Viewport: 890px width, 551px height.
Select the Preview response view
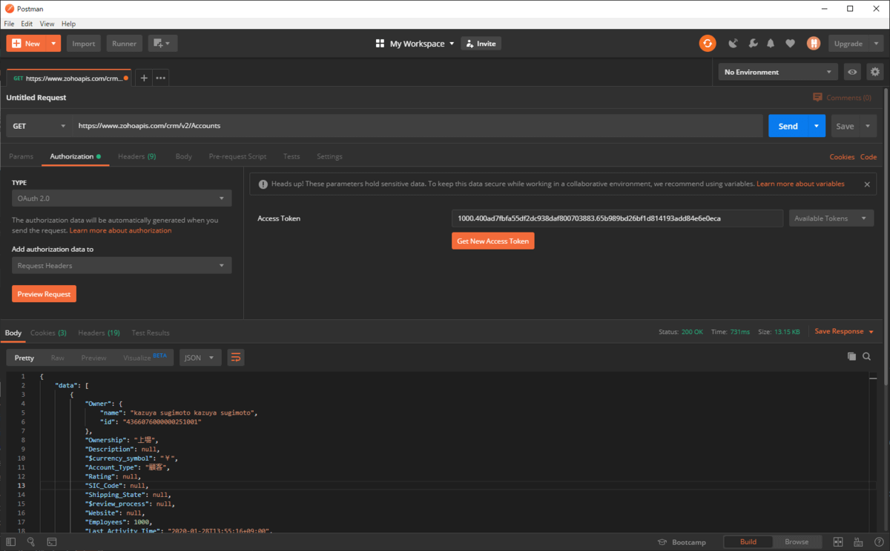coord(93,358)
